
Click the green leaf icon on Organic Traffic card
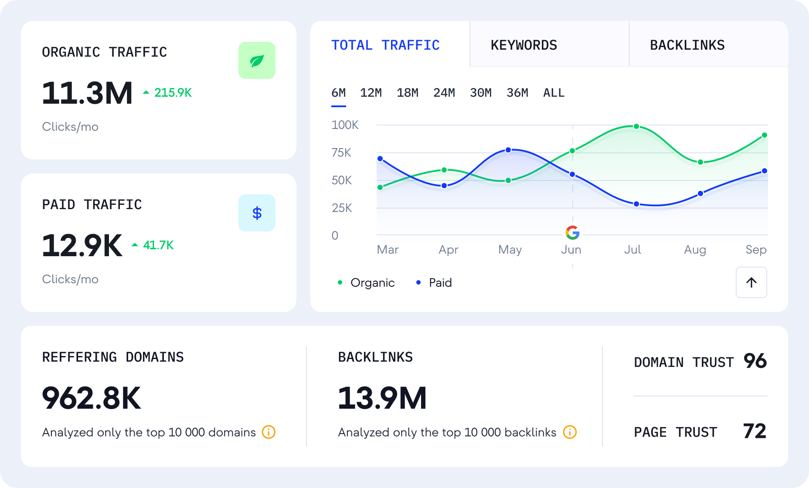pos(256,60)
